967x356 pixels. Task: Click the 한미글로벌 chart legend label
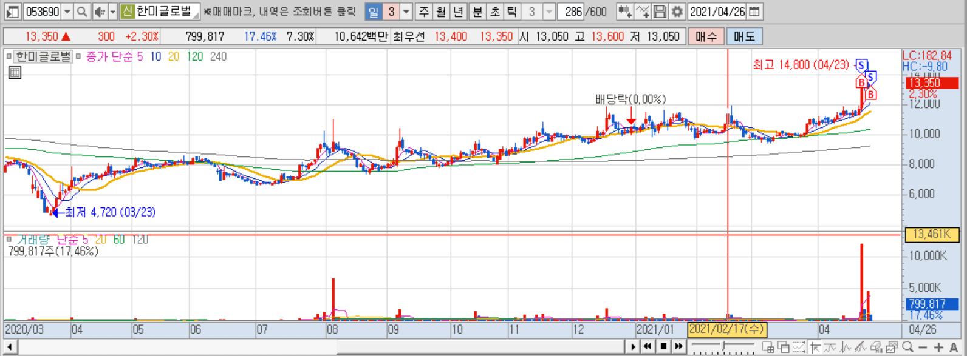click(x=43, y=56)
